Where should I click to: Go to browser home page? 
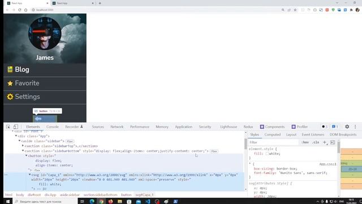[x=25, y=10]
